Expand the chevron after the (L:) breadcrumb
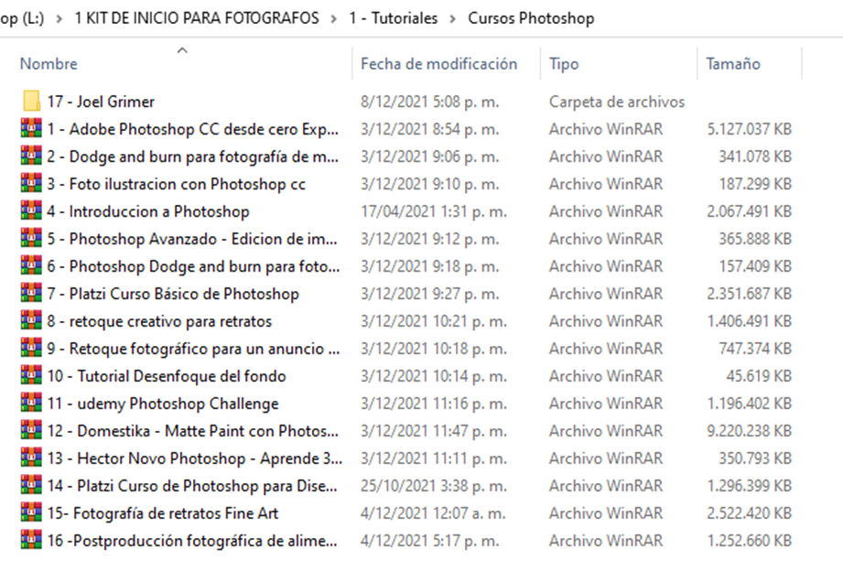Image resolution: width=843 pixels, height=571 pixels. click(x=59, y=19)
